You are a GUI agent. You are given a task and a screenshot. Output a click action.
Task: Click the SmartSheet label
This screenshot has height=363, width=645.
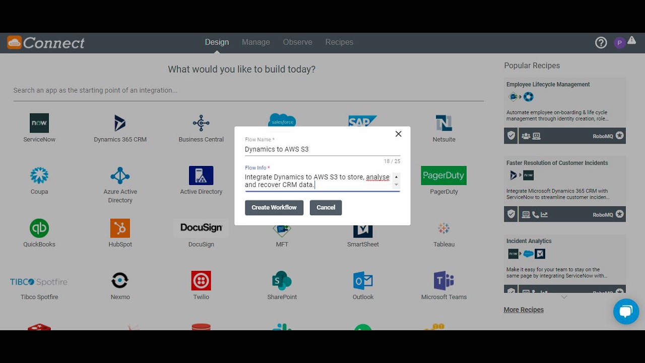363,245
